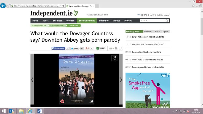Click the AdChoices icon on the advert

(x=169, y=74)
